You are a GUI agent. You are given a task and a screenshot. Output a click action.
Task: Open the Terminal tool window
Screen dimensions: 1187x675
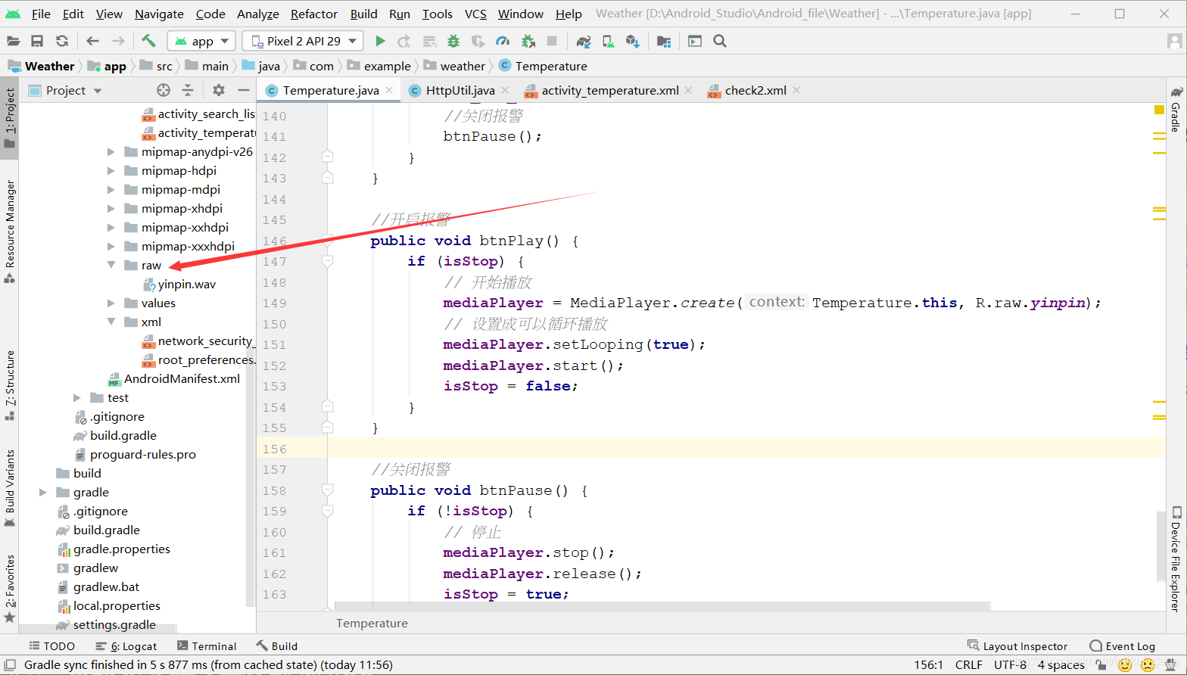(x=207, y=646)
